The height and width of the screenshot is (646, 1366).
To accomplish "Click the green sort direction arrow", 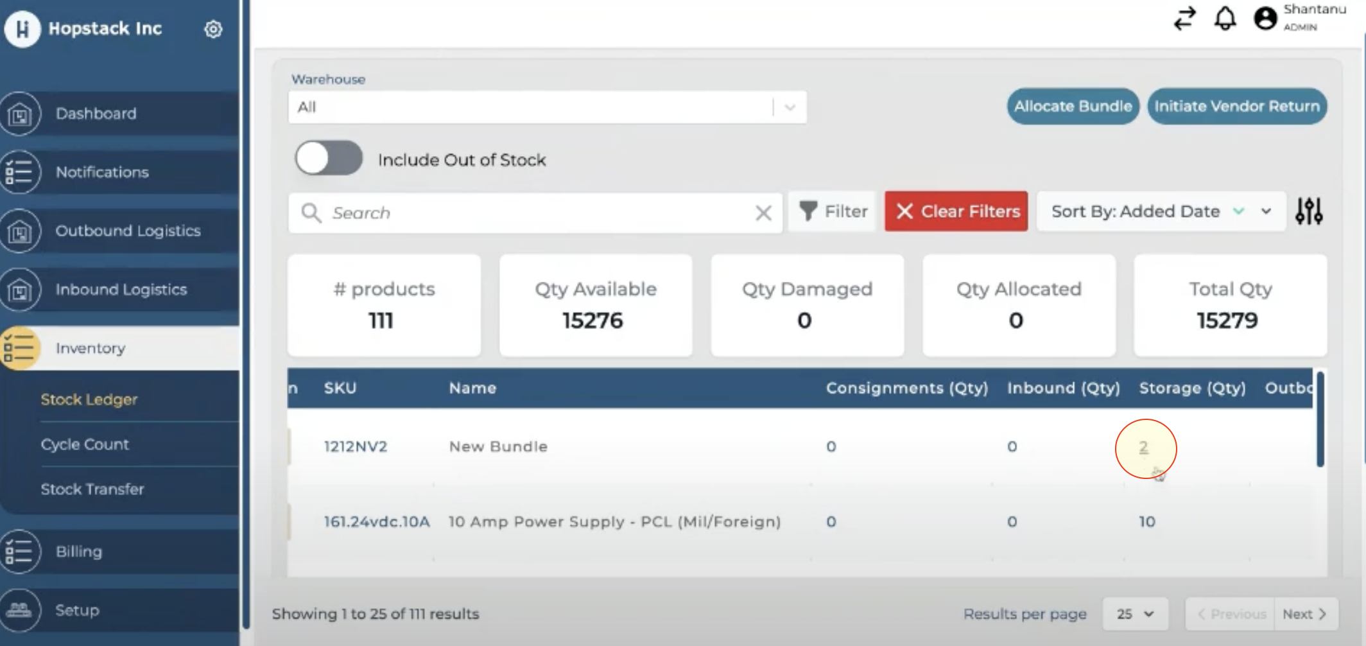I will pyautogui.click(x=1239, y=211).
